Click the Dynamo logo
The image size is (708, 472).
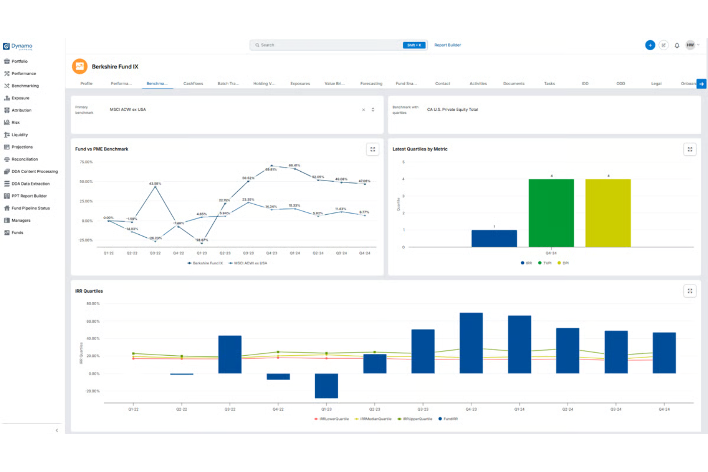[x=18, y=46]
